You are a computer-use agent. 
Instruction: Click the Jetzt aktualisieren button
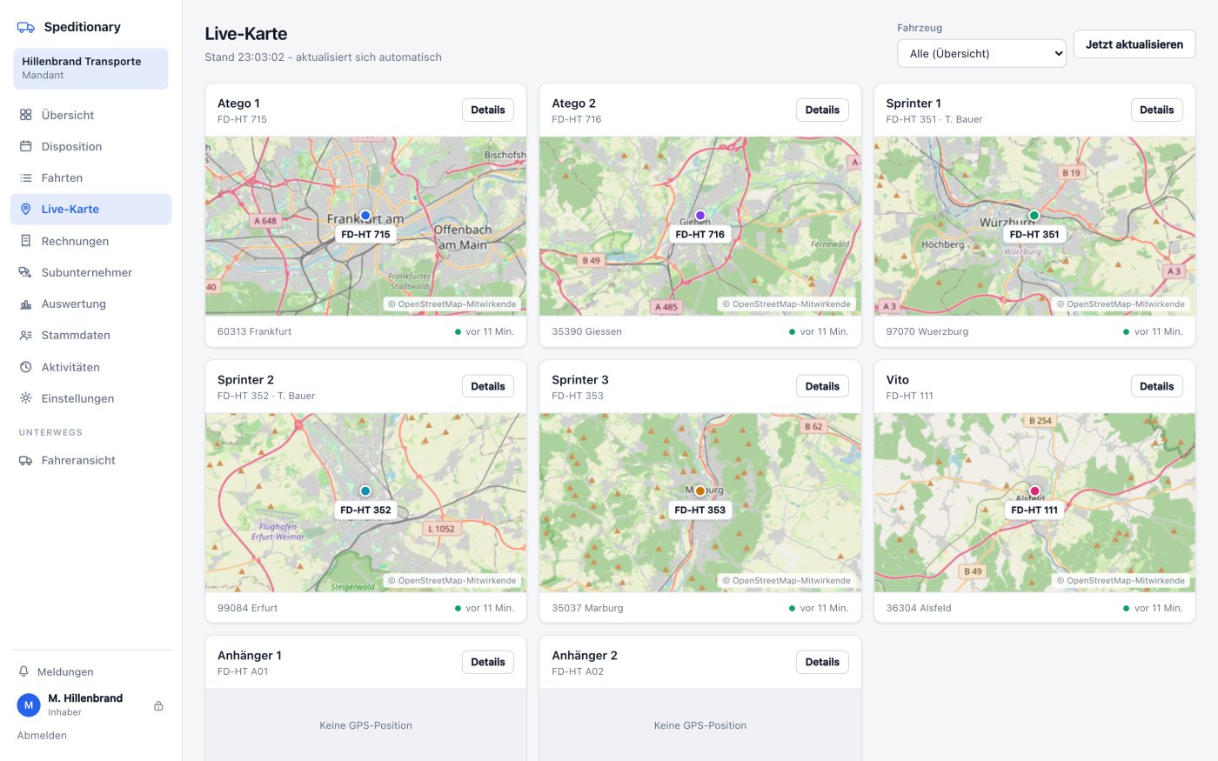point(1134,44)
